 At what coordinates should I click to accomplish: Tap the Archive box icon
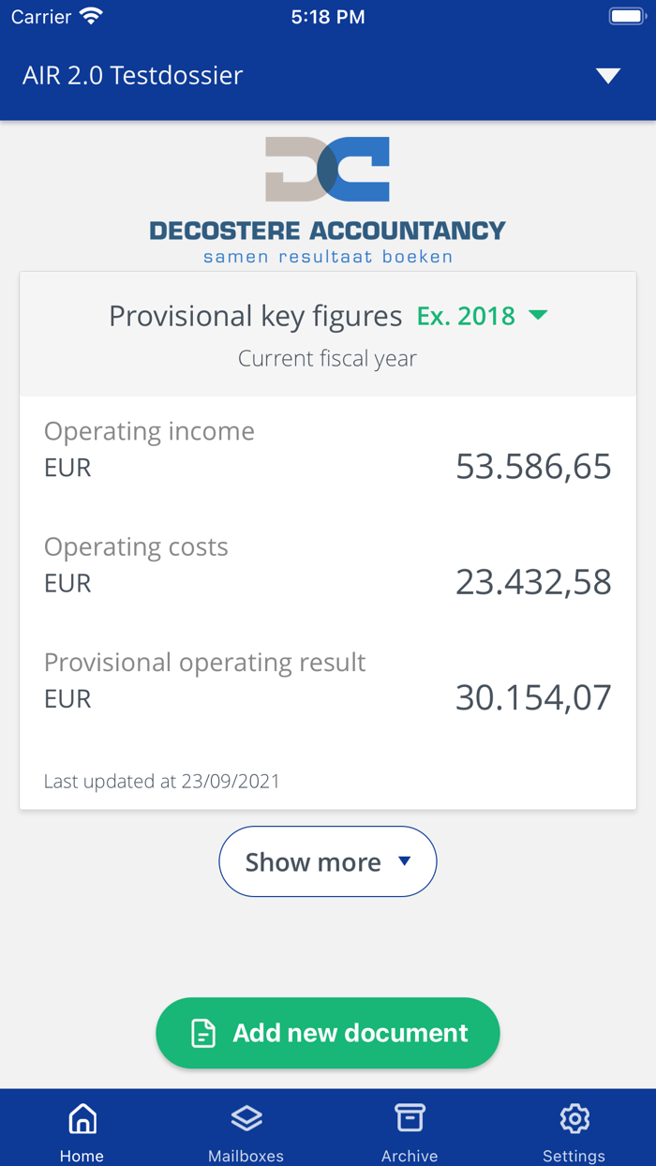pos(410,1118)
